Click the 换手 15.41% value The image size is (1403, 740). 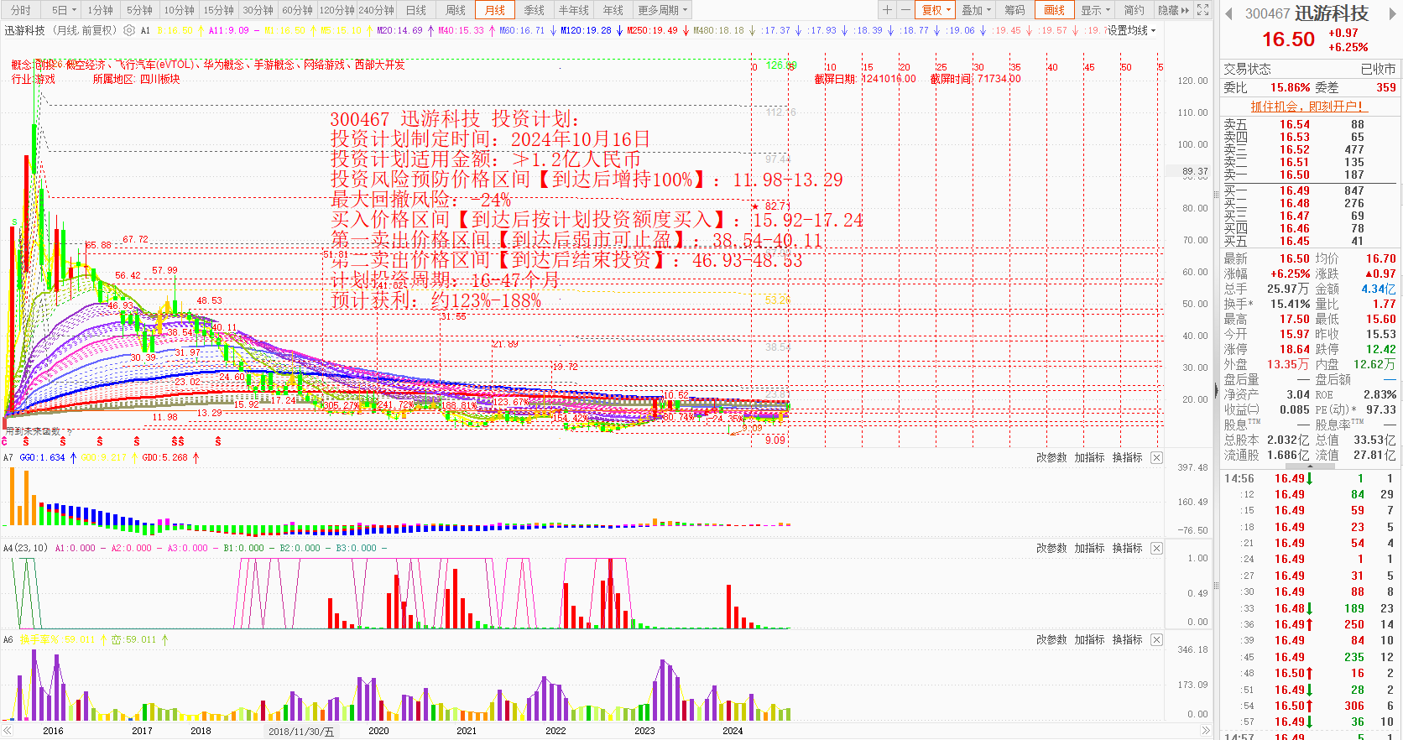click(x=1289, y=304)
